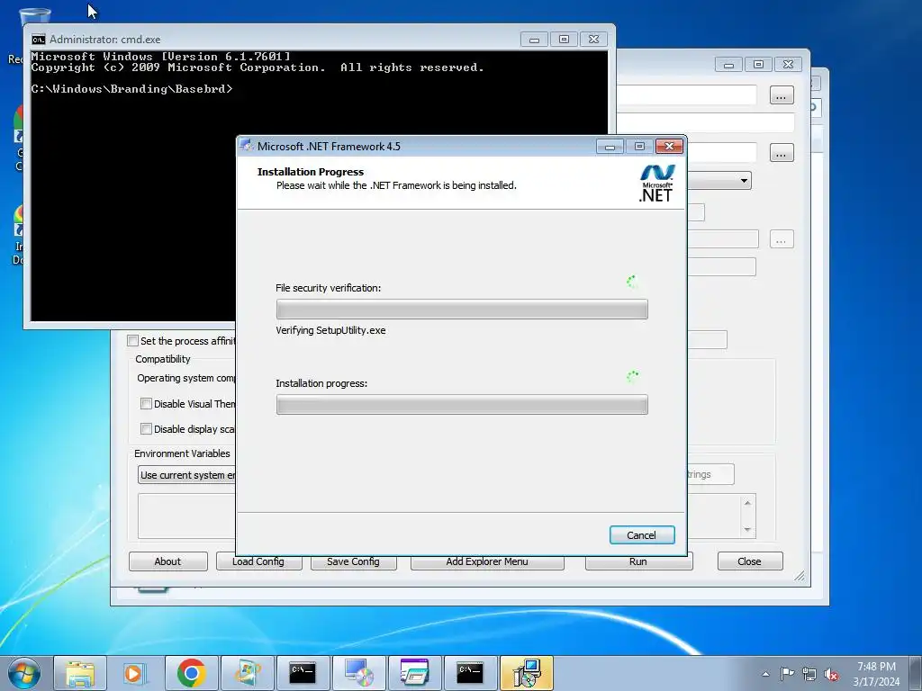Open the Use current system environment dropdown

(x=186, y=475)
